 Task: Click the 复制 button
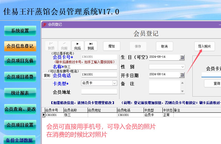47,75
